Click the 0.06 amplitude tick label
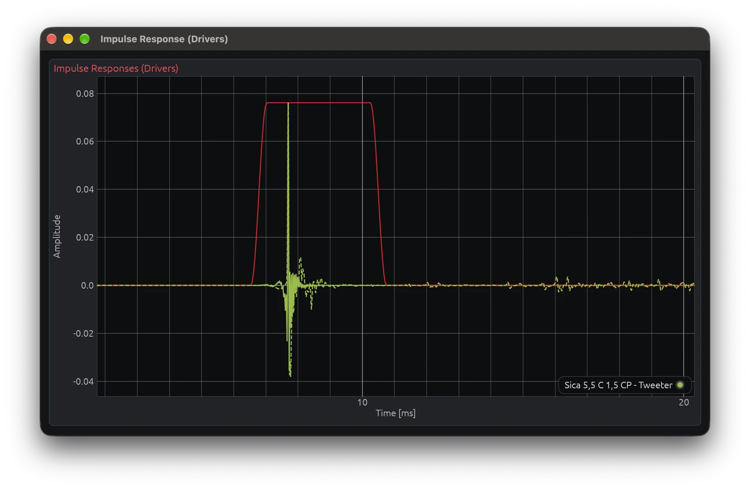 85,142
